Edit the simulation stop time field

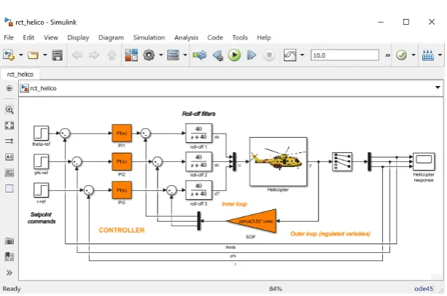[x=345, y=55]
